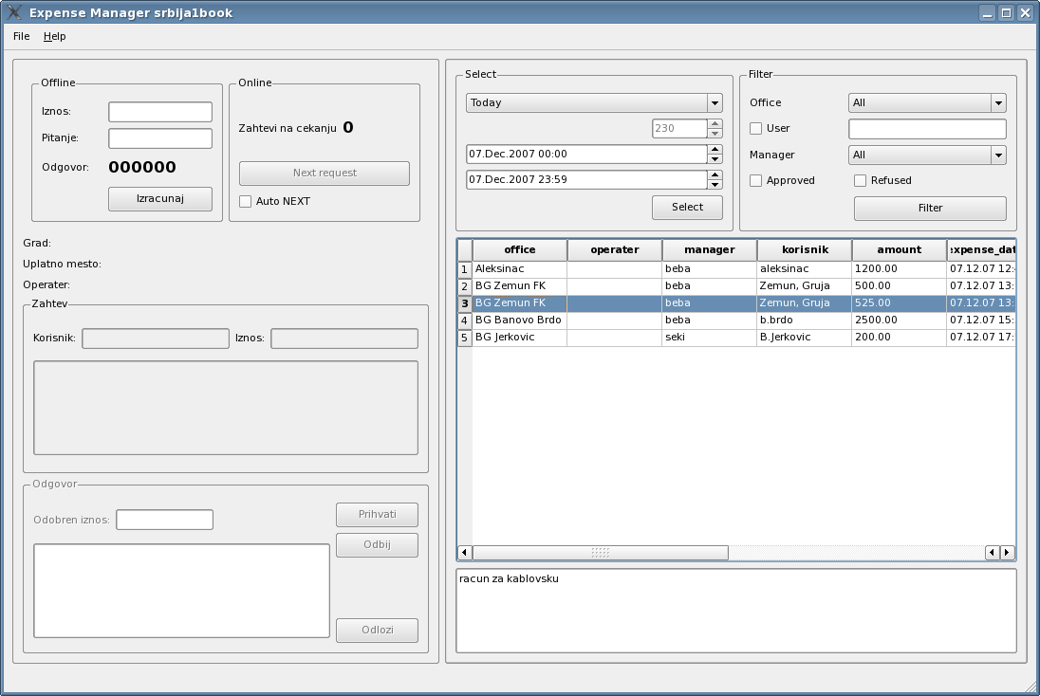Open the Help menu

[55, 36]
